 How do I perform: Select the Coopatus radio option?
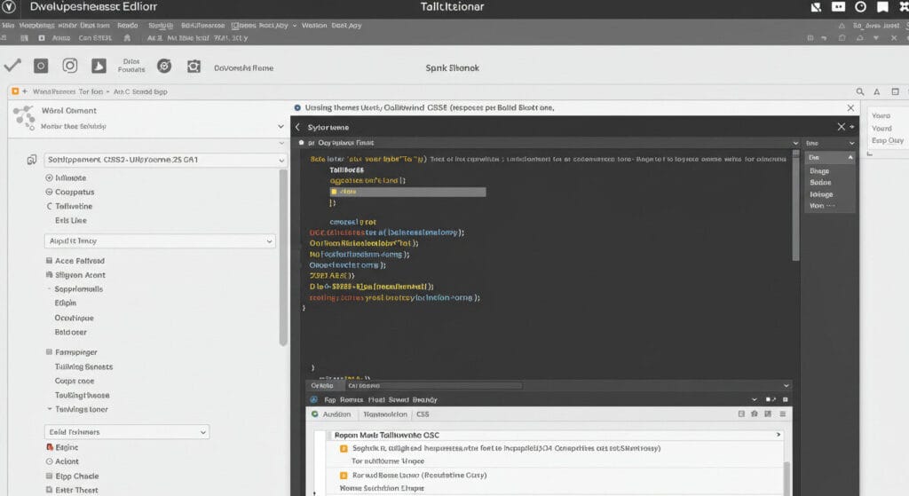[49, 192]
